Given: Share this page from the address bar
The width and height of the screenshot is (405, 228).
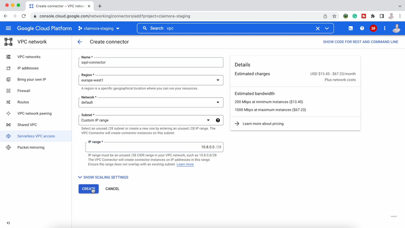Looking at the screenshot, I should point(325,16).
